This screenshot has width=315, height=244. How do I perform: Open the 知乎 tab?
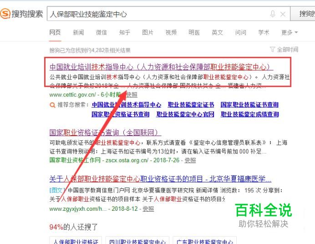[x=125, y=32]
